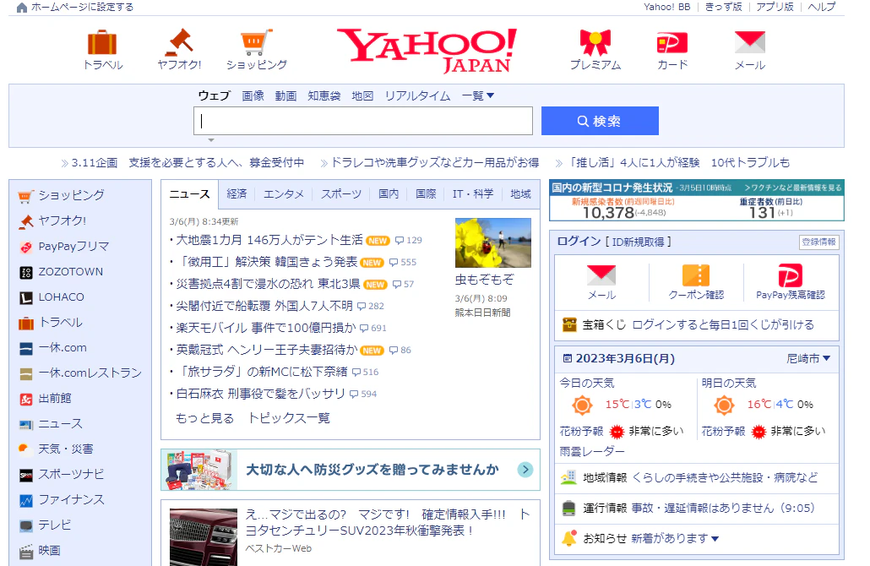The height and width of the screenshot is (566, 870).
Task: Click the PayPayフリマ sidebar icon
Action: 26,247
